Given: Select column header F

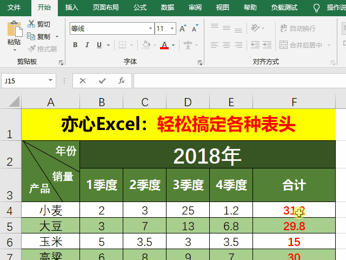Looking at the screenshot, I should point(294,102).
